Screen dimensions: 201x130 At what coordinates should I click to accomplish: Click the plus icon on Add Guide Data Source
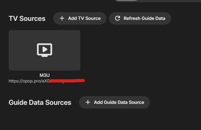point(88,102)
